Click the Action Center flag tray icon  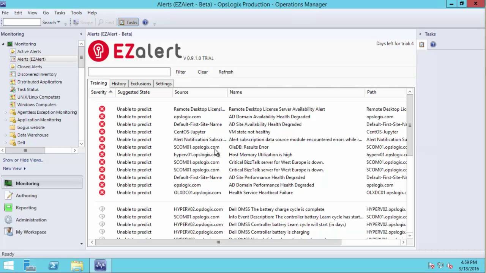click(x=431, y=266)
